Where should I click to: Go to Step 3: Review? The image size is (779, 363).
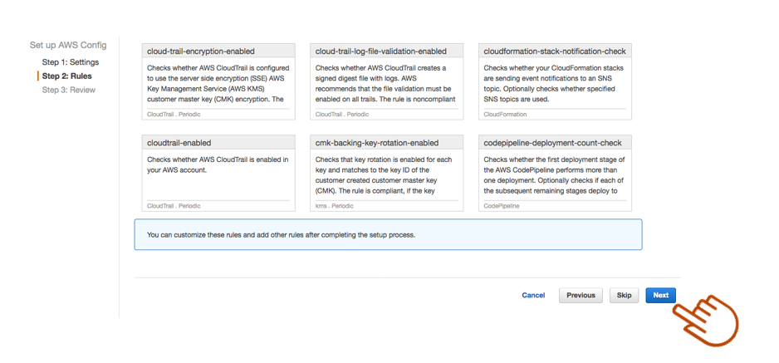(x=69, y=90)
